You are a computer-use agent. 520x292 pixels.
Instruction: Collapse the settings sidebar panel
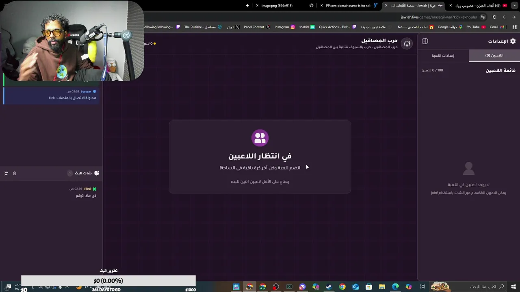click(425, 41)
